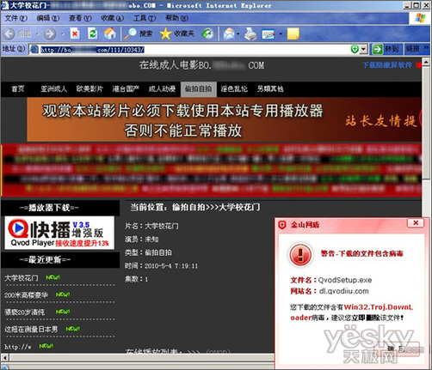This screenshot has height=370, width=432.
Task: Click the 转到 go label
Action: [x=392, y=49]
